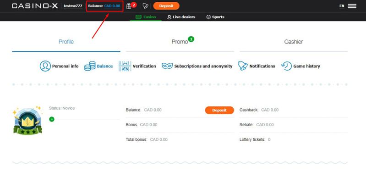The image size is (366, 172).
Task: Click the header Deposit button
Action: point(166,6)
